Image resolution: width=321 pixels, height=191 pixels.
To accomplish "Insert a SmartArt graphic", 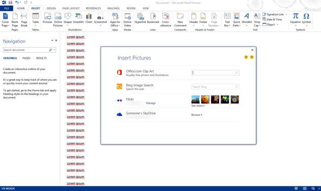I will (x=78, y=18).
